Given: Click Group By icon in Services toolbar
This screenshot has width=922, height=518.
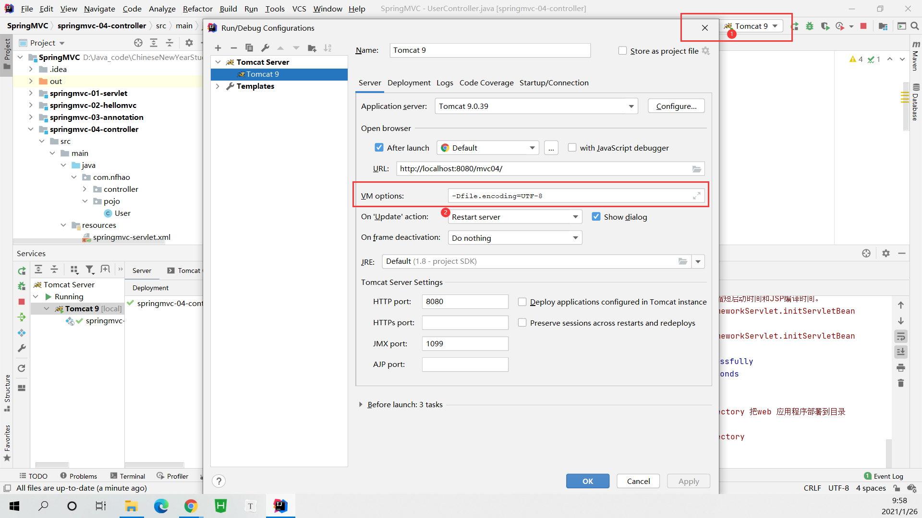Looking at the screenshot, I should coord(74,270).
